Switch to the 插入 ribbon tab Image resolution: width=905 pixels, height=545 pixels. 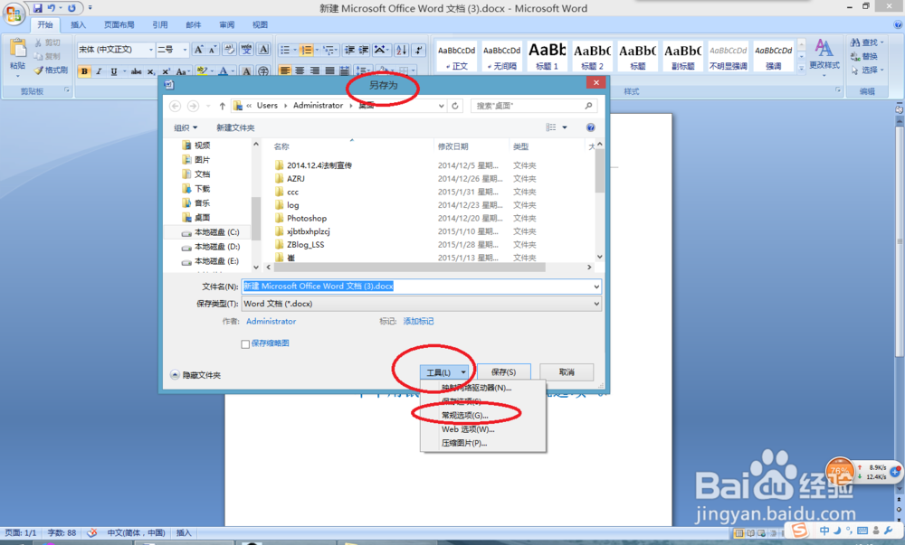78,24
